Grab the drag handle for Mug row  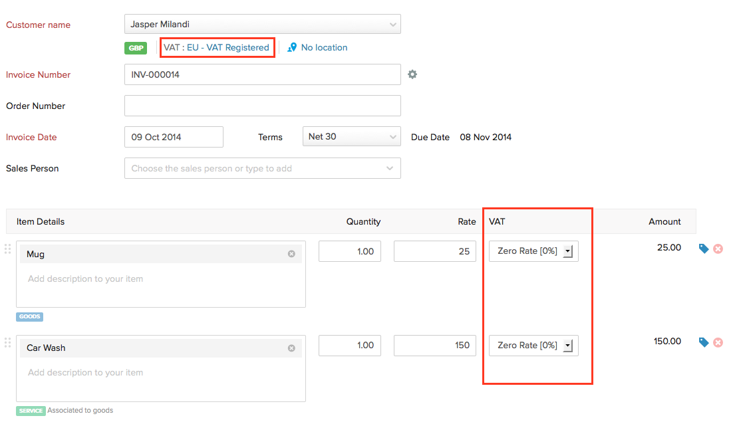pos(7,249)
